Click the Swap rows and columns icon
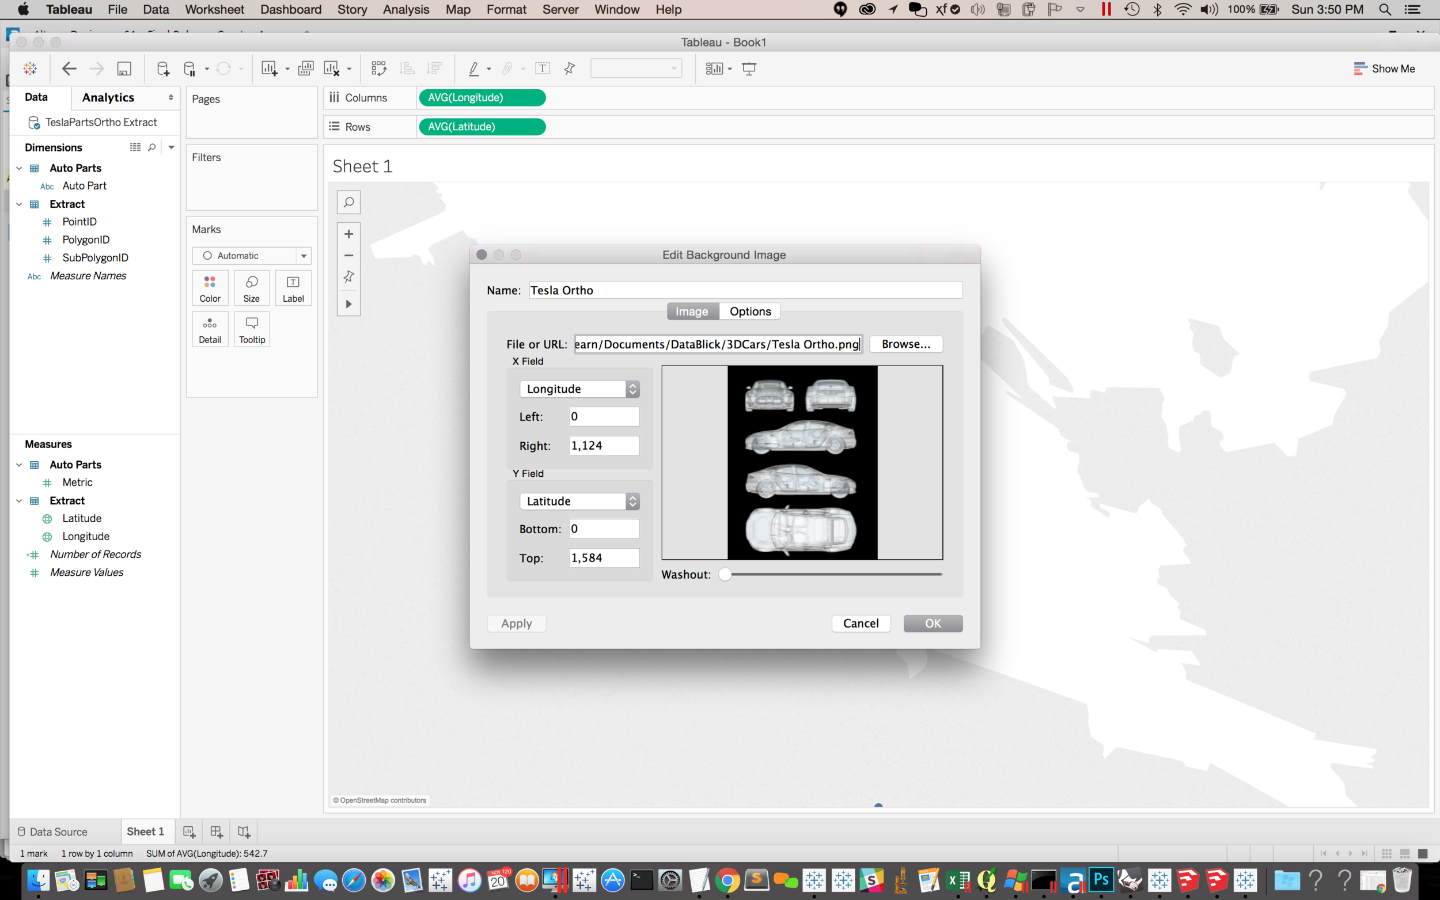1440x900 pixels. [x=378, y=69]
